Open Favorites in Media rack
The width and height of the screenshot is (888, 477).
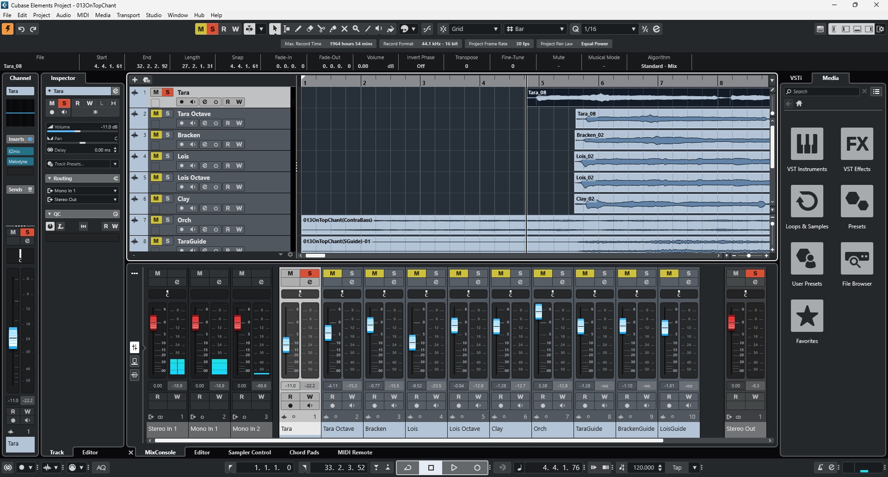[807, 316]
